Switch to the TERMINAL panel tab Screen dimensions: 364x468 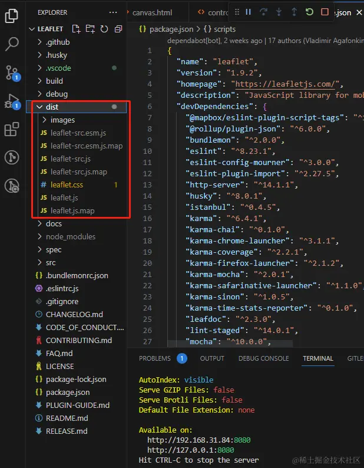pyautogui.click(x=318, y=358)
